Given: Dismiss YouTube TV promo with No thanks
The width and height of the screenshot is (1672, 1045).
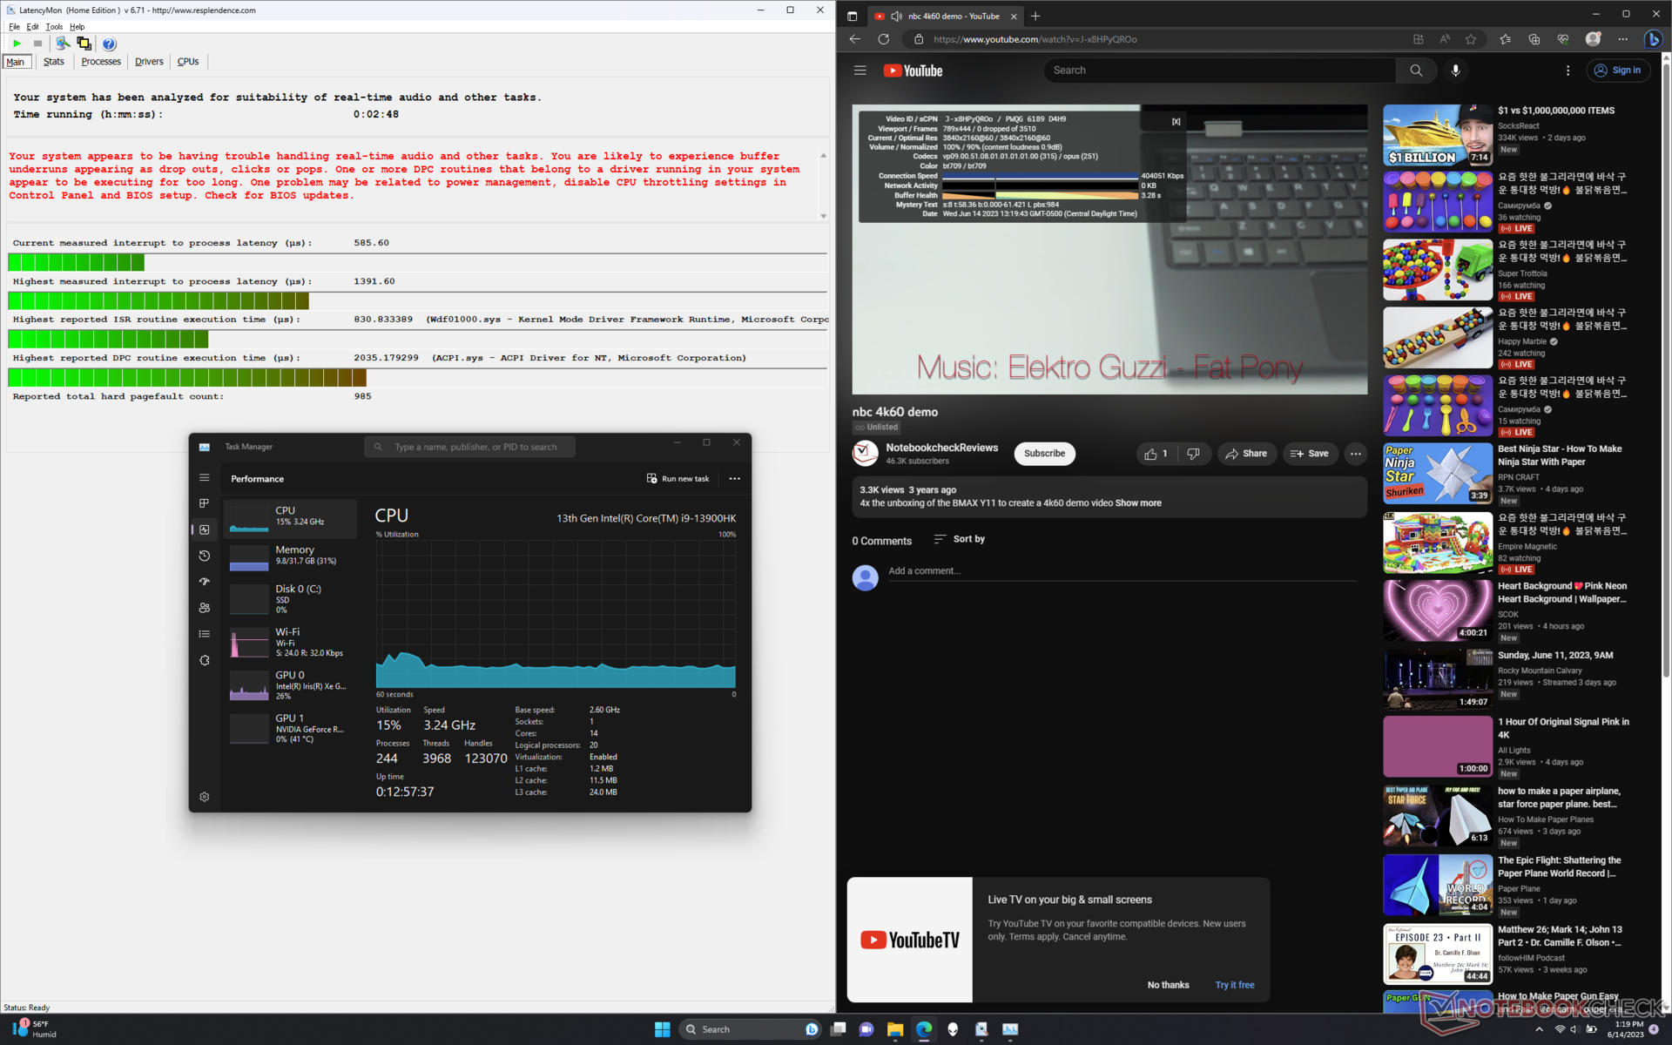Looking at the screenshot, I should coord(1167,985).
